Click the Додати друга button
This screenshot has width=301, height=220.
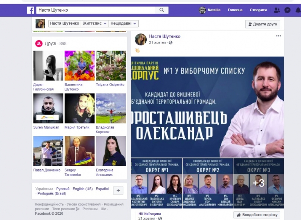click(263, 24)
